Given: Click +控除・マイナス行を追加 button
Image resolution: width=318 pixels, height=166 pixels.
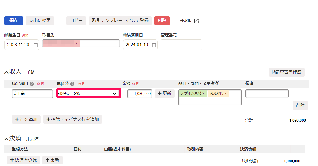Looking at the screenshot, I should tap(73, 119).
